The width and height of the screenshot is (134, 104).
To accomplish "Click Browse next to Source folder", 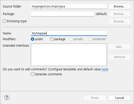I will click(119, 6).
